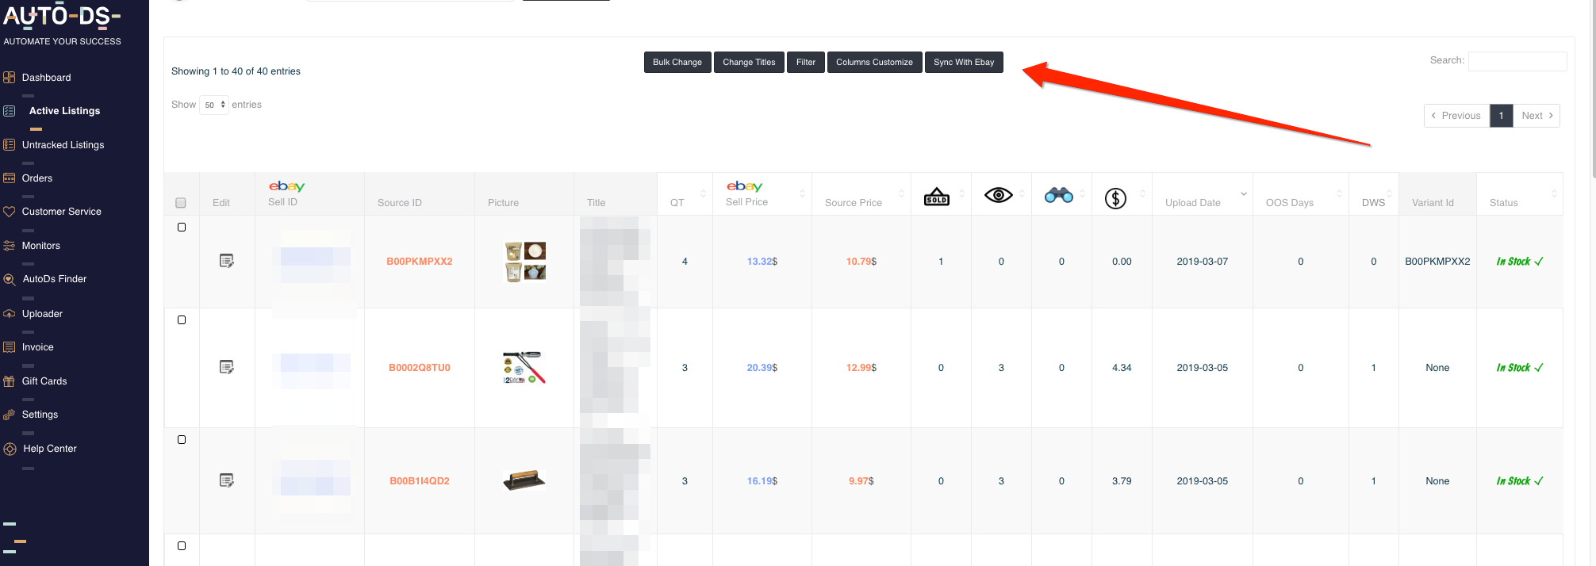Go to Previous page
Image resolution: width=1596 pixels, height=566 pixels.
[1456, 116]
